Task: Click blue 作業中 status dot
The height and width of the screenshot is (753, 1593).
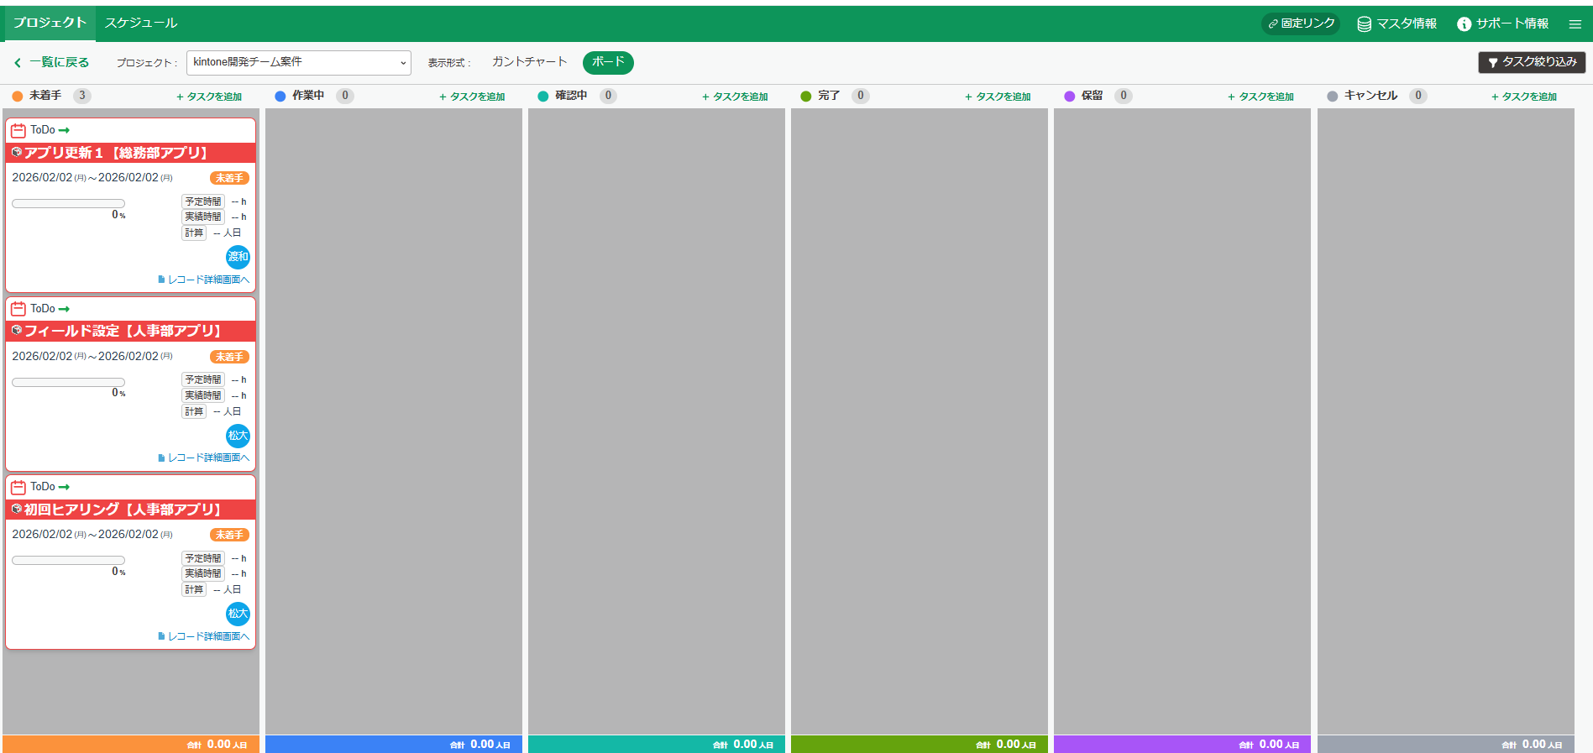Action: (280, 97)
